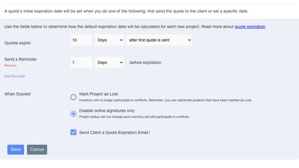
Task: Click the 'Quotes expire' field label
Action: 18,43
